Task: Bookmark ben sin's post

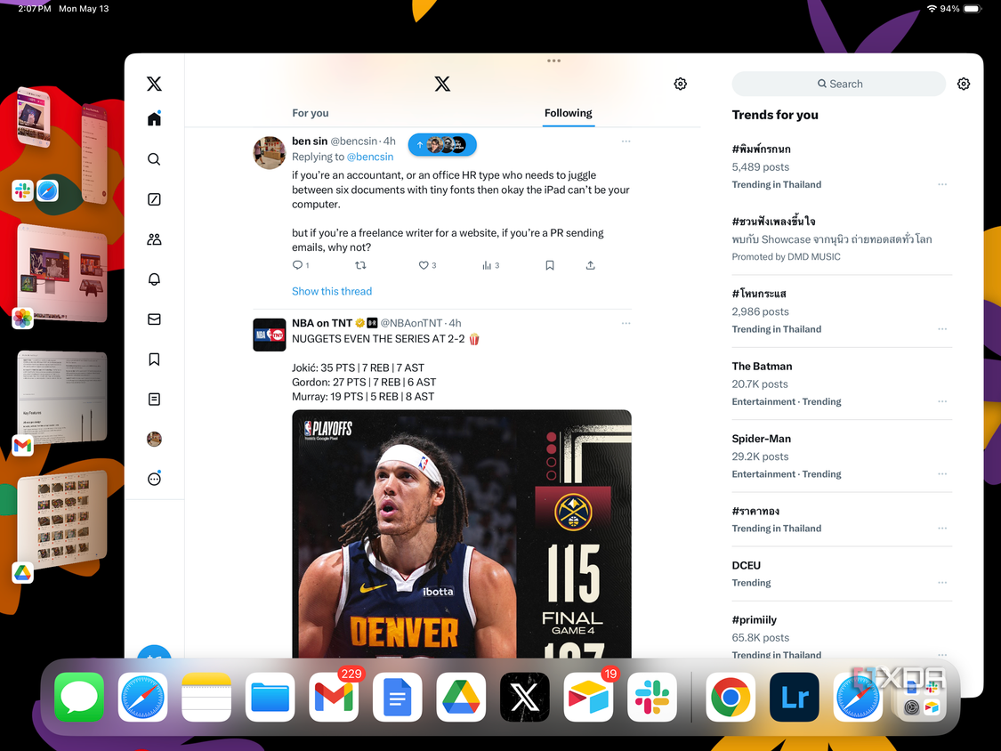Action: click(x=550, y=265)
